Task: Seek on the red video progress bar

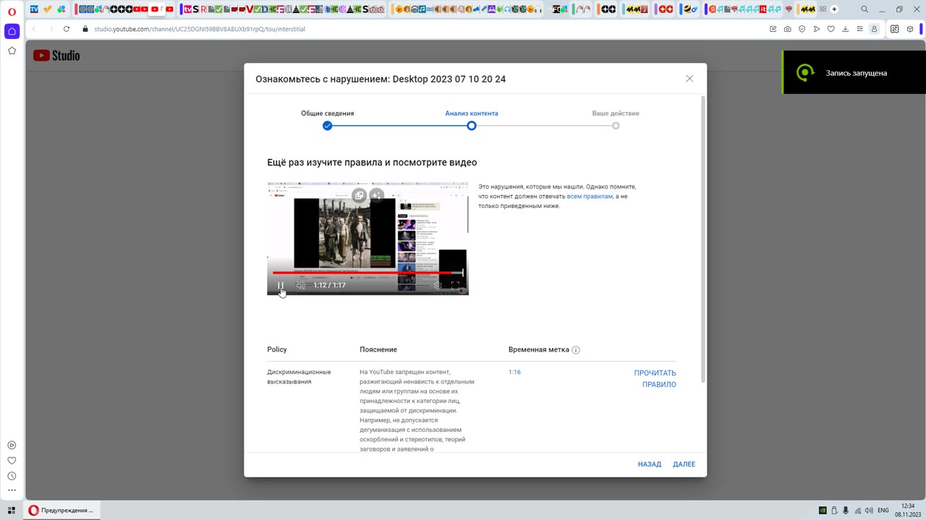Action: [368, 273]
